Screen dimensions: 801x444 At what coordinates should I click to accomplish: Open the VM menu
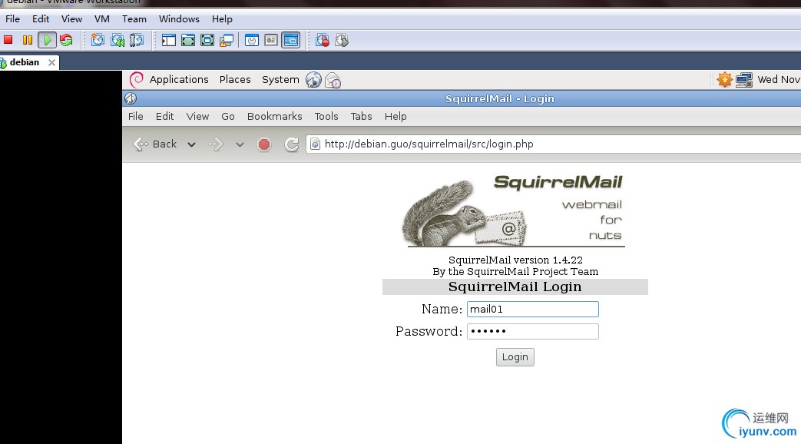click(102, 19)
